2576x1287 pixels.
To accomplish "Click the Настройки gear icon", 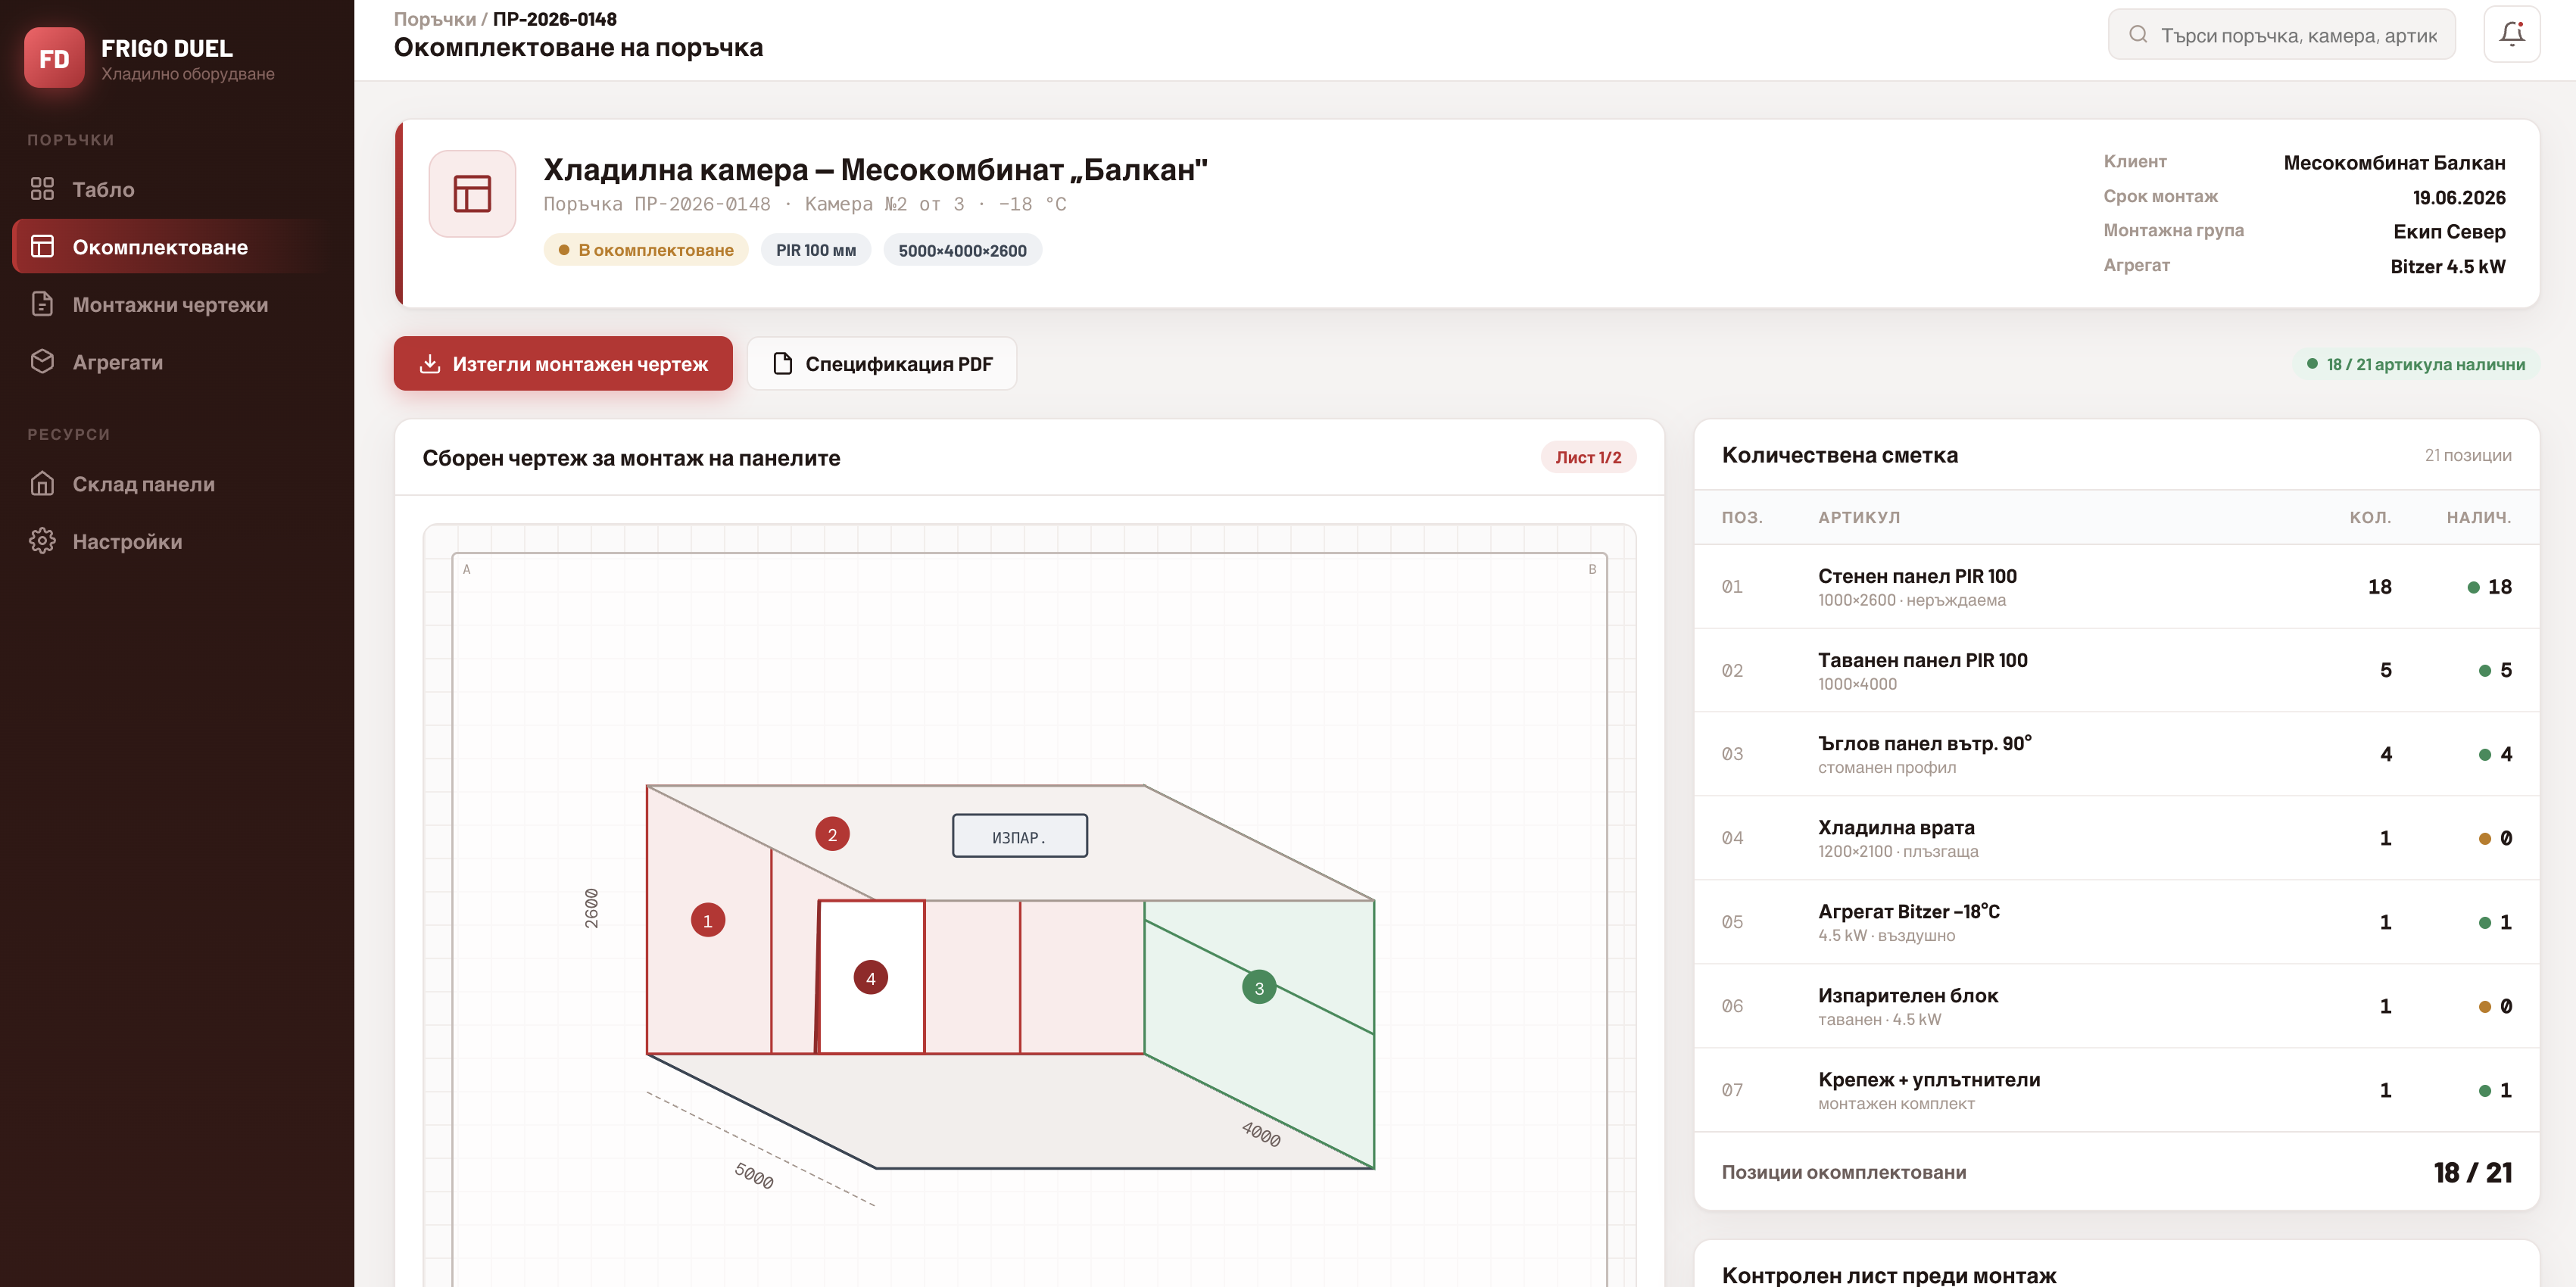I will click(42, 541).
